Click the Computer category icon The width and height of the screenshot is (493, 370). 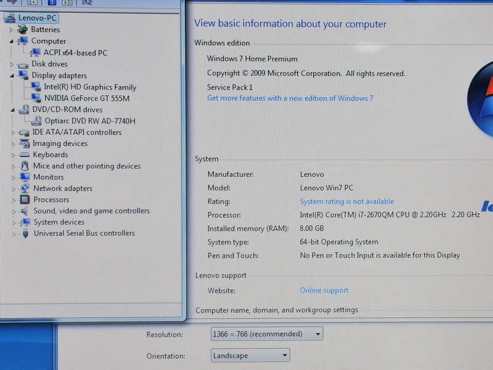point(22,41)
